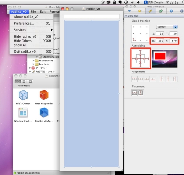Open the Attributes inspector tab

(x=130, y=11)
